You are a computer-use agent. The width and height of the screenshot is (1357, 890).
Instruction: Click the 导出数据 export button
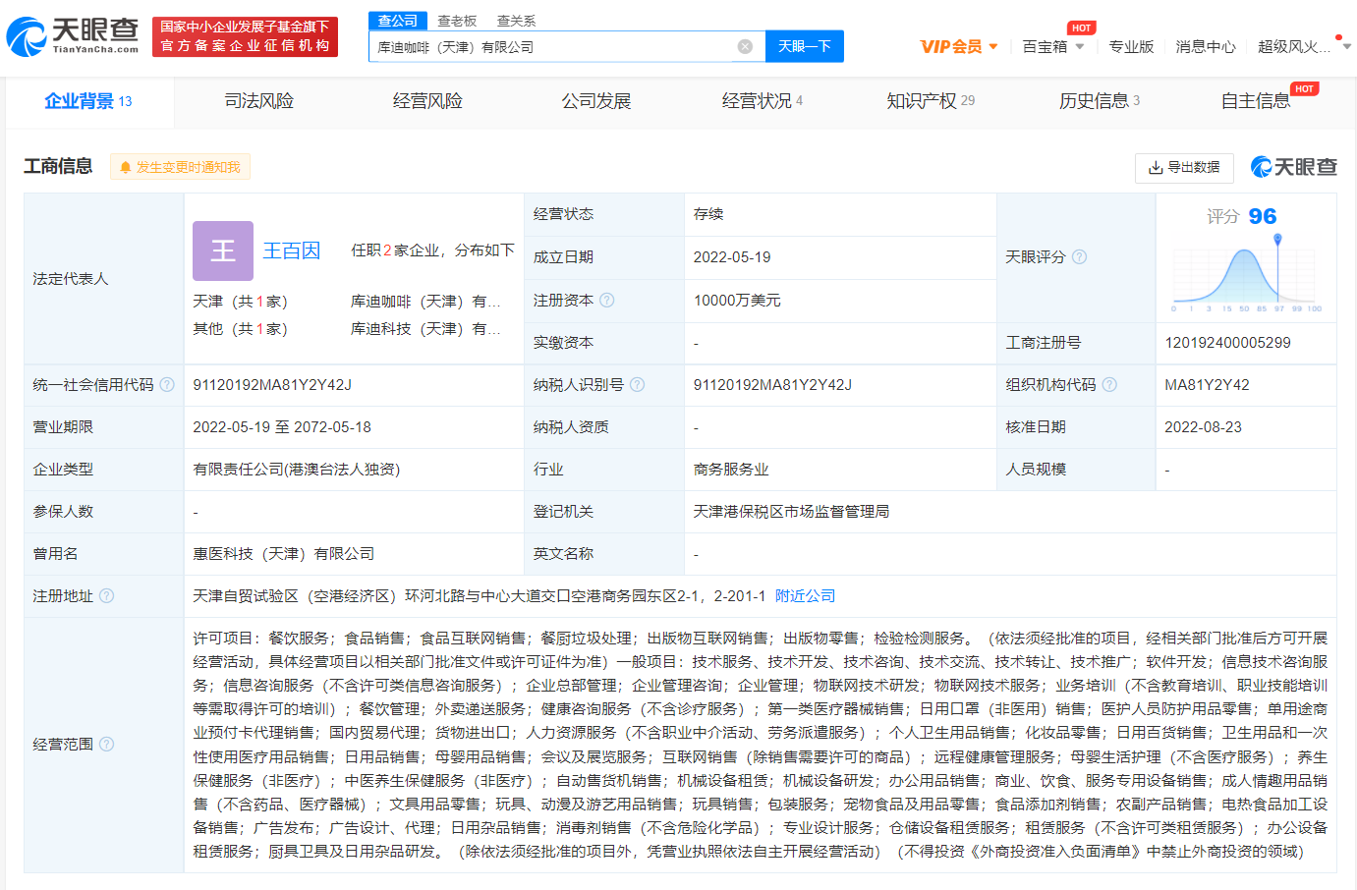[1184, 167]
